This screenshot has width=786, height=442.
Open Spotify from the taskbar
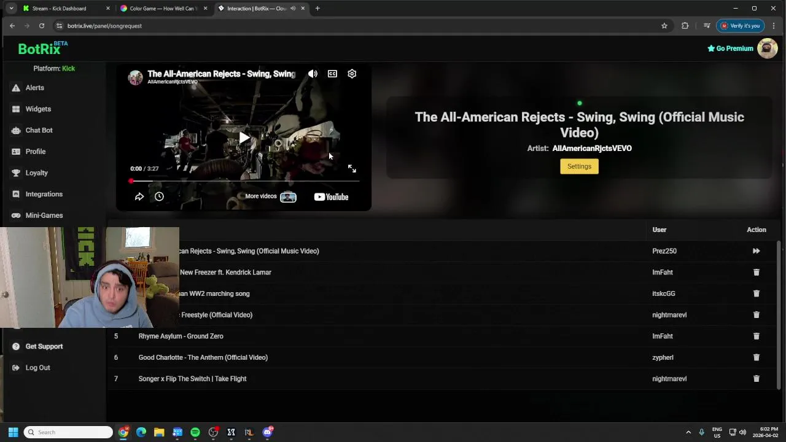pyautogui.click(x=195, y=432)
